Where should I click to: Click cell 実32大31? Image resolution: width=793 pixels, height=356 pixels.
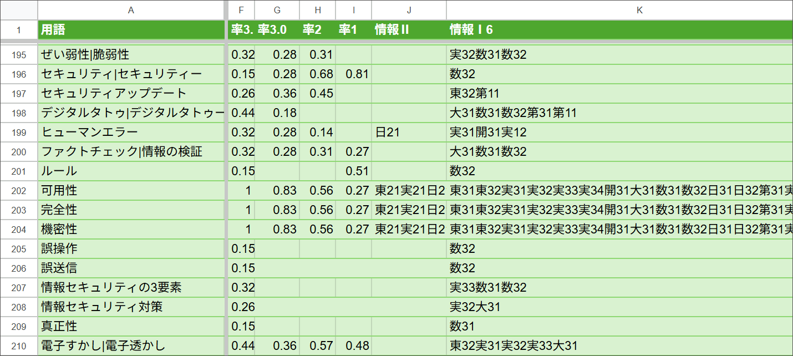click(x=619, y=307)
